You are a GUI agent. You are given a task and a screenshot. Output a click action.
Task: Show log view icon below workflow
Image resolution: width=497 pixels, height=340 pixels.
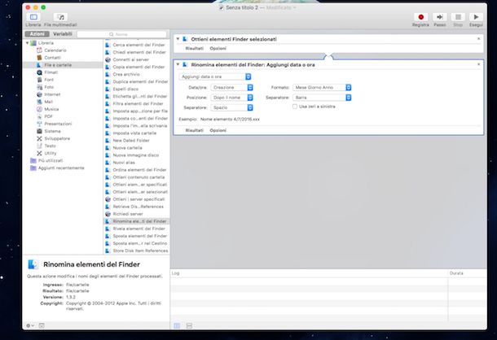[x=177, y=325]
